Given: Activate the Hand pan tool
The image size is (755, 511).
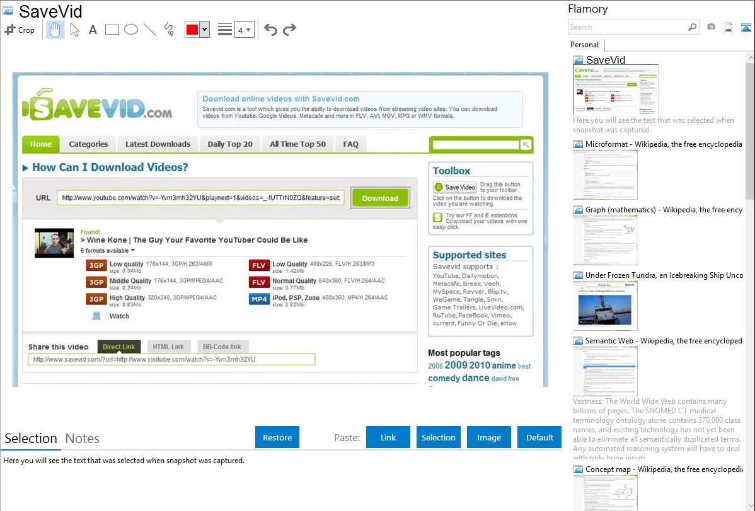Looking at the screenshot, I should (x=55, y=30).
